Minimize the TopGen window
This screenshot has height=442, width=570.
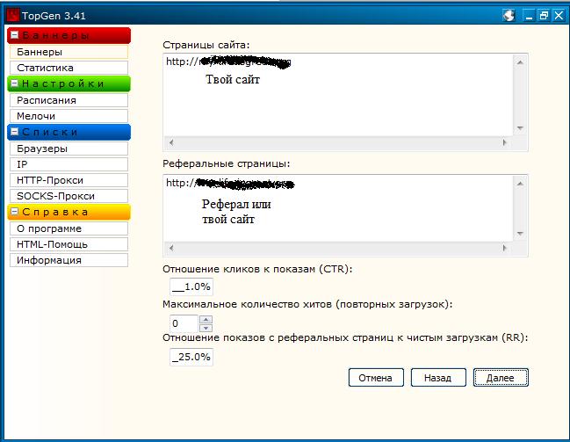pos(530,16)
